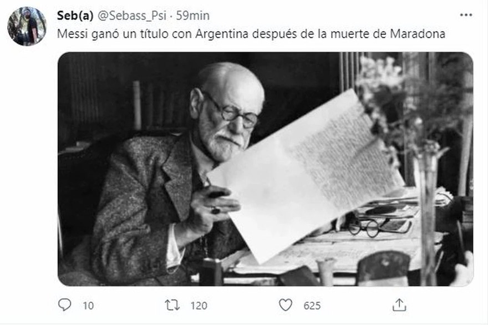Retweet this post using the arrows icon
The height and width of the screenshot is (325, 488).
pos(172,305)
